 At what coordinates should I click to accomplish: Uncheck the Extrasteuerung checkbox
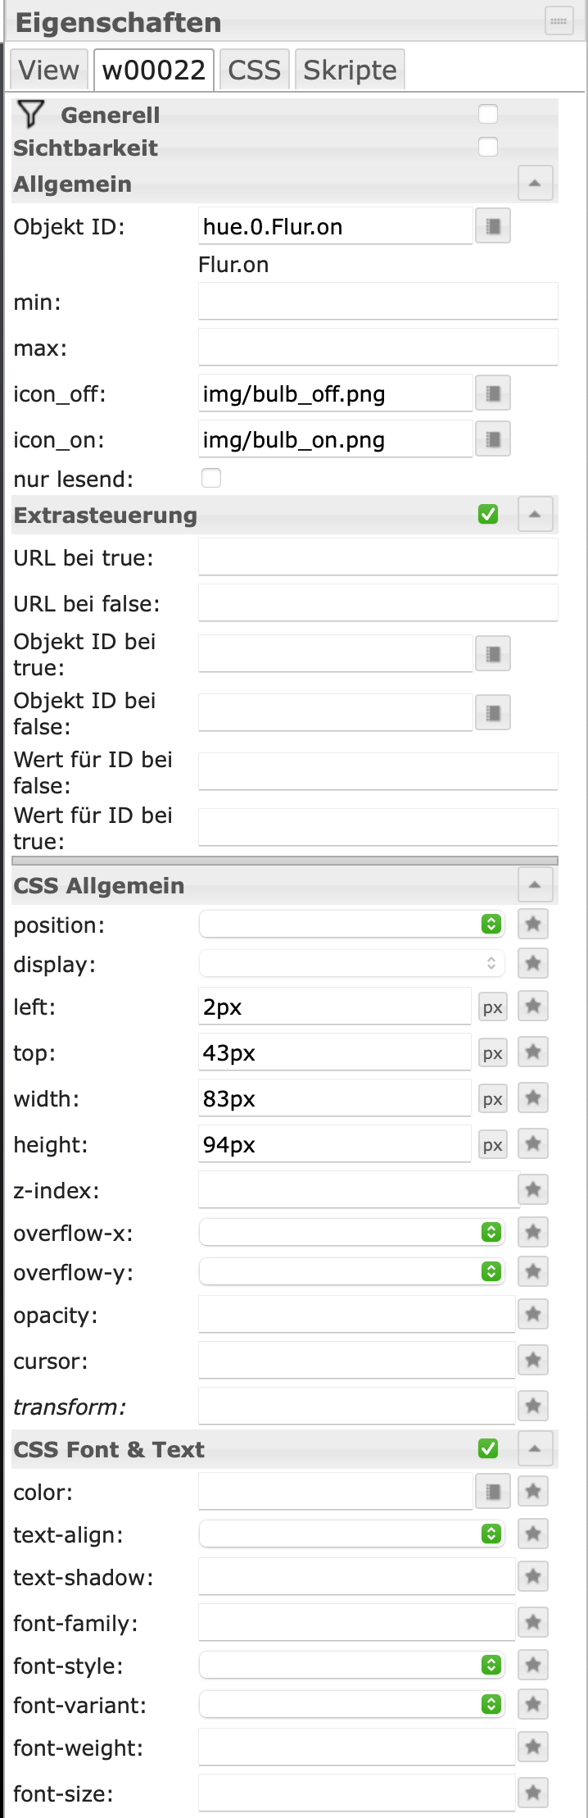488,515
